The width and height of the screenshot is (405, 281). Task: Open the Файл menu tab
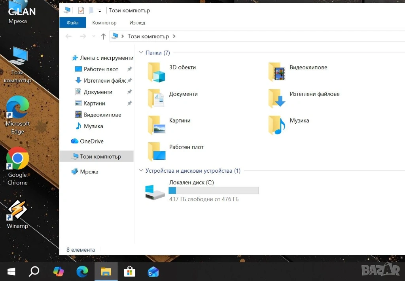coord(72,23)
